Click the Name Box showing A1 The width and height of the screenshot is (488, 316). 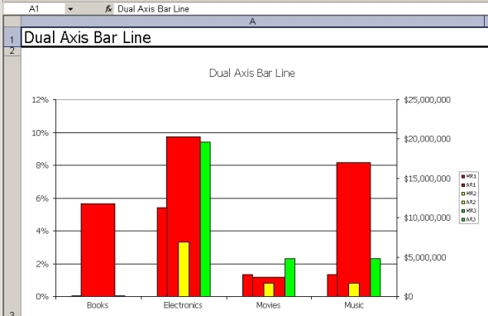(x=34, y=9)
